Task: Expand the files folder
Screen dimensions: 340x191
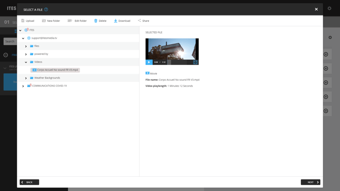Action: (26, 46)
